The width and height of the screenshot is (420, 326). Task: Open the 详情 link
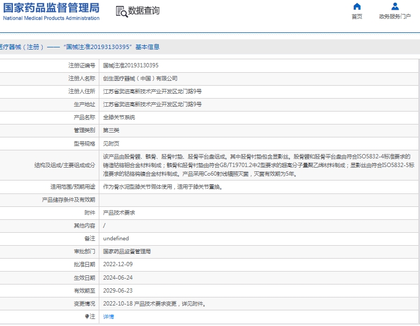point(109,317)
